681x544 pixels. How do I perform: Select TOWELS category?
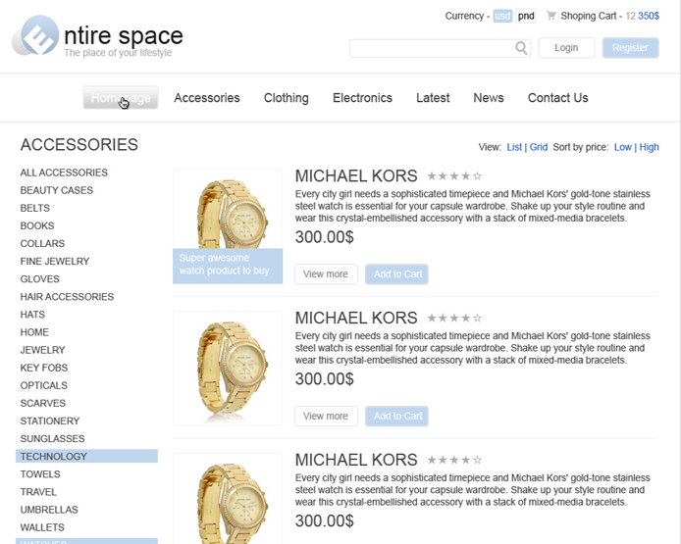pyautogui.click(x=40, y=474)
